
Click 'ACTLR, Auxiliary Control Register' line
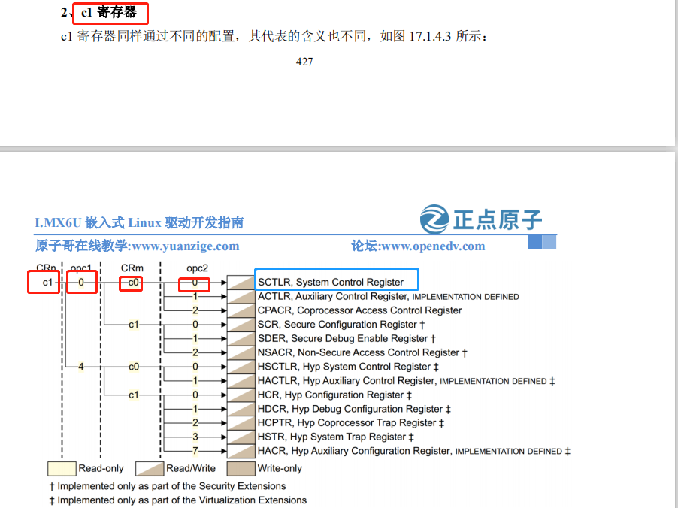389,296
